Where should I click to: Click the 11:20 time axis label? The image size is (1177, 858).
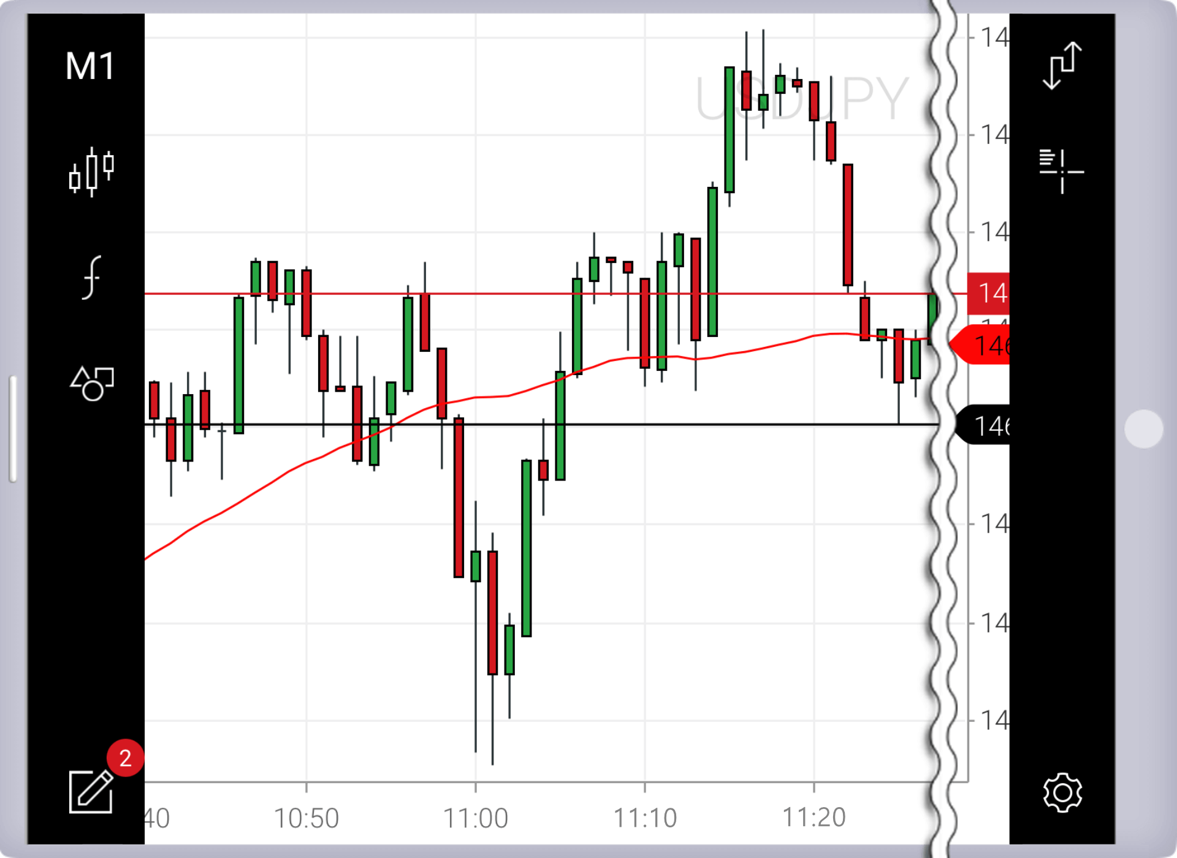click(x=814, y=818)
